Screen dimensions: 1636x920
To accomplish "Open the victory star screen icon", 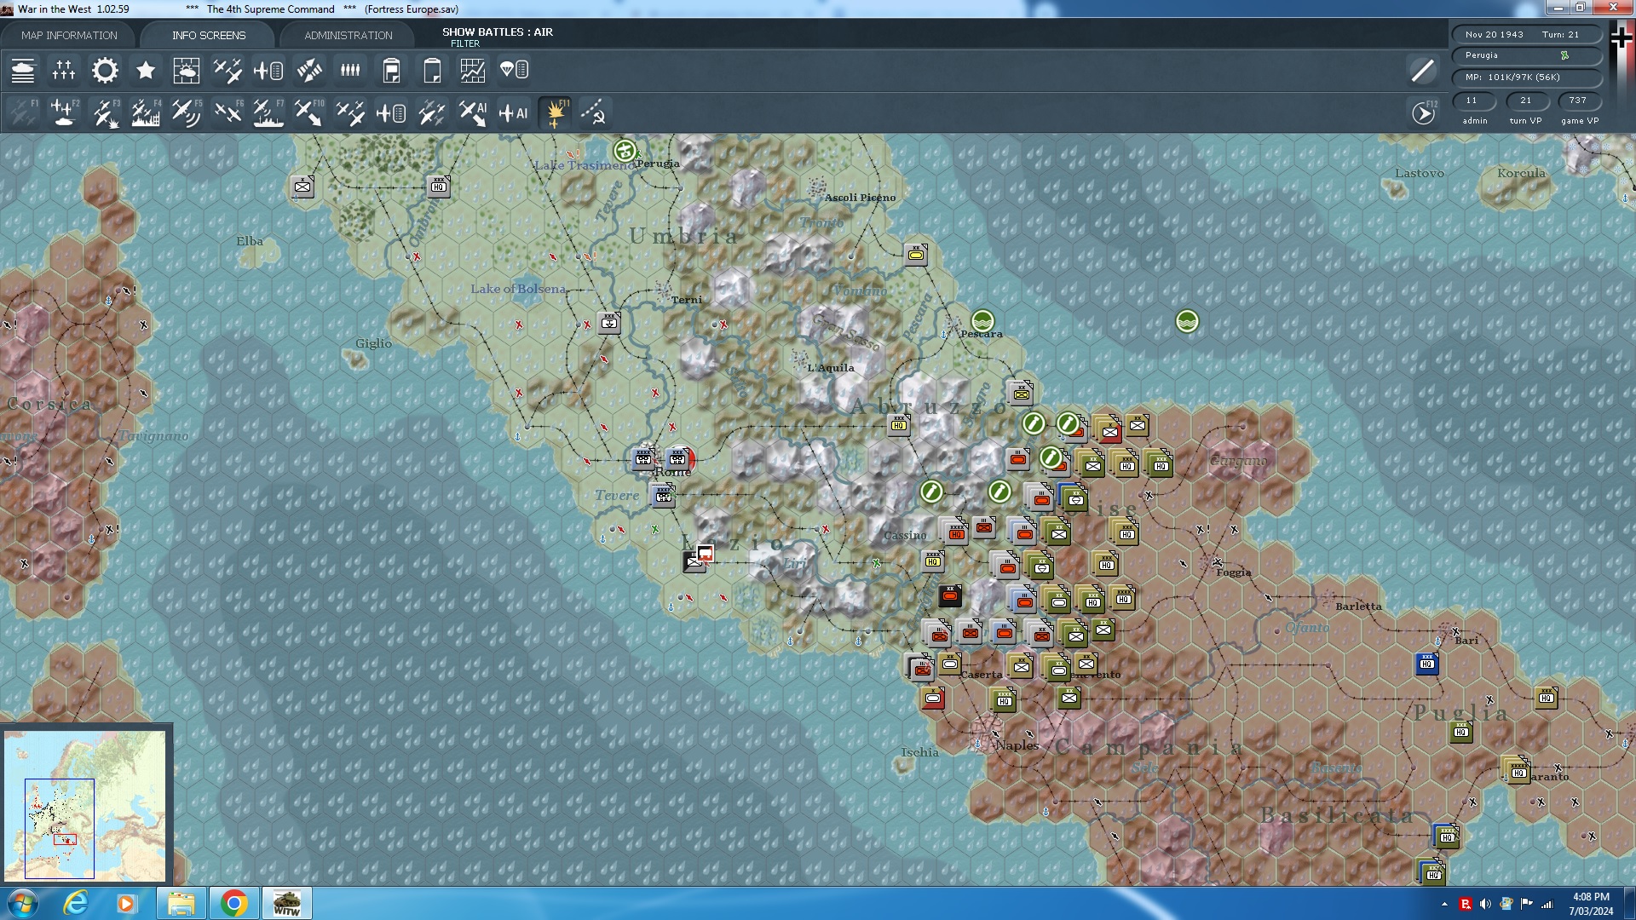I will (146, 70).
